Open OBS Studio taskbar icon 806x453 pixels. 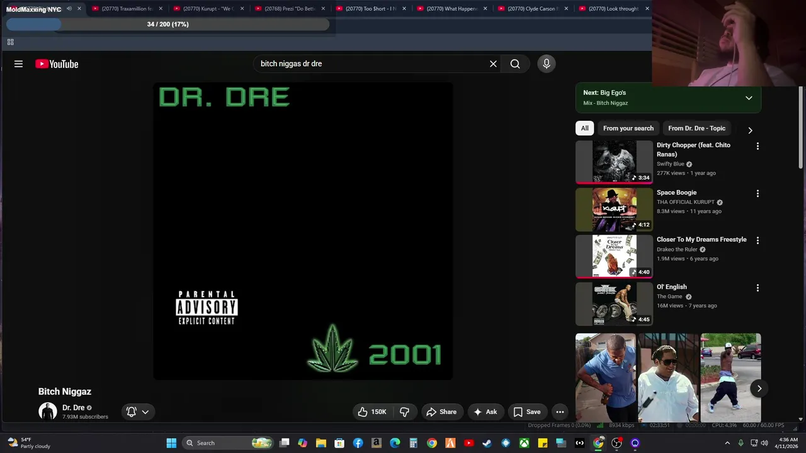pyautogui.click(x=616, y=443)
